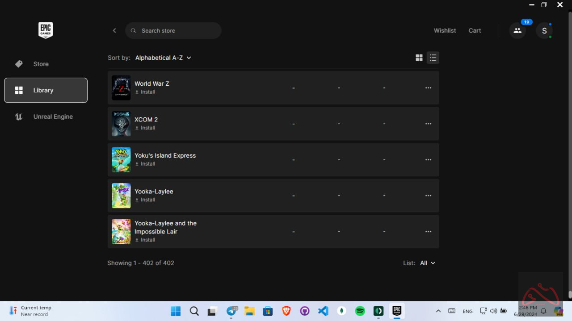Open three-dot menu for XCOM 2

(x=428, y=124)
